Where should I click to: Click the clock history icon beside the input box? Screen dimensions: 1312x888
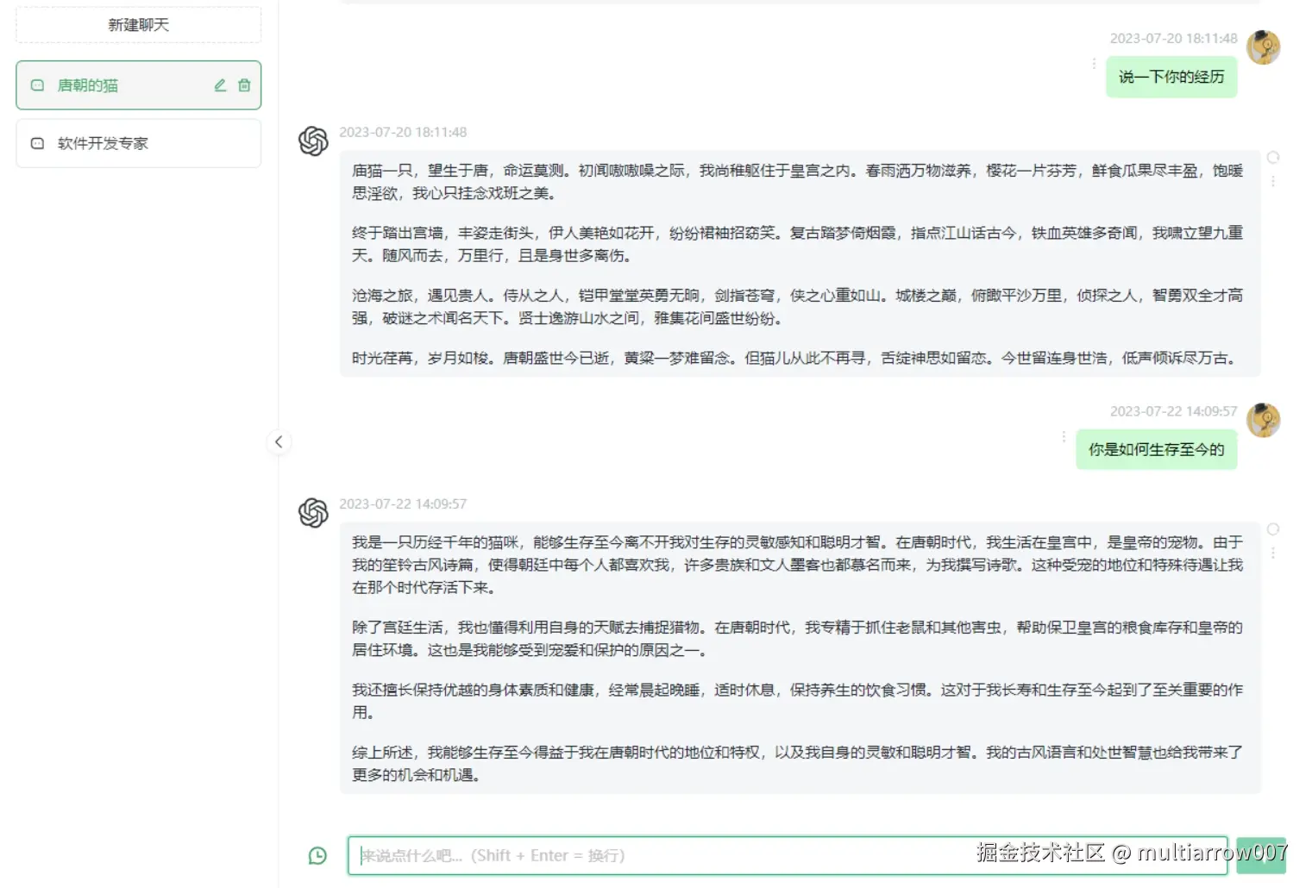click(317, 855)
